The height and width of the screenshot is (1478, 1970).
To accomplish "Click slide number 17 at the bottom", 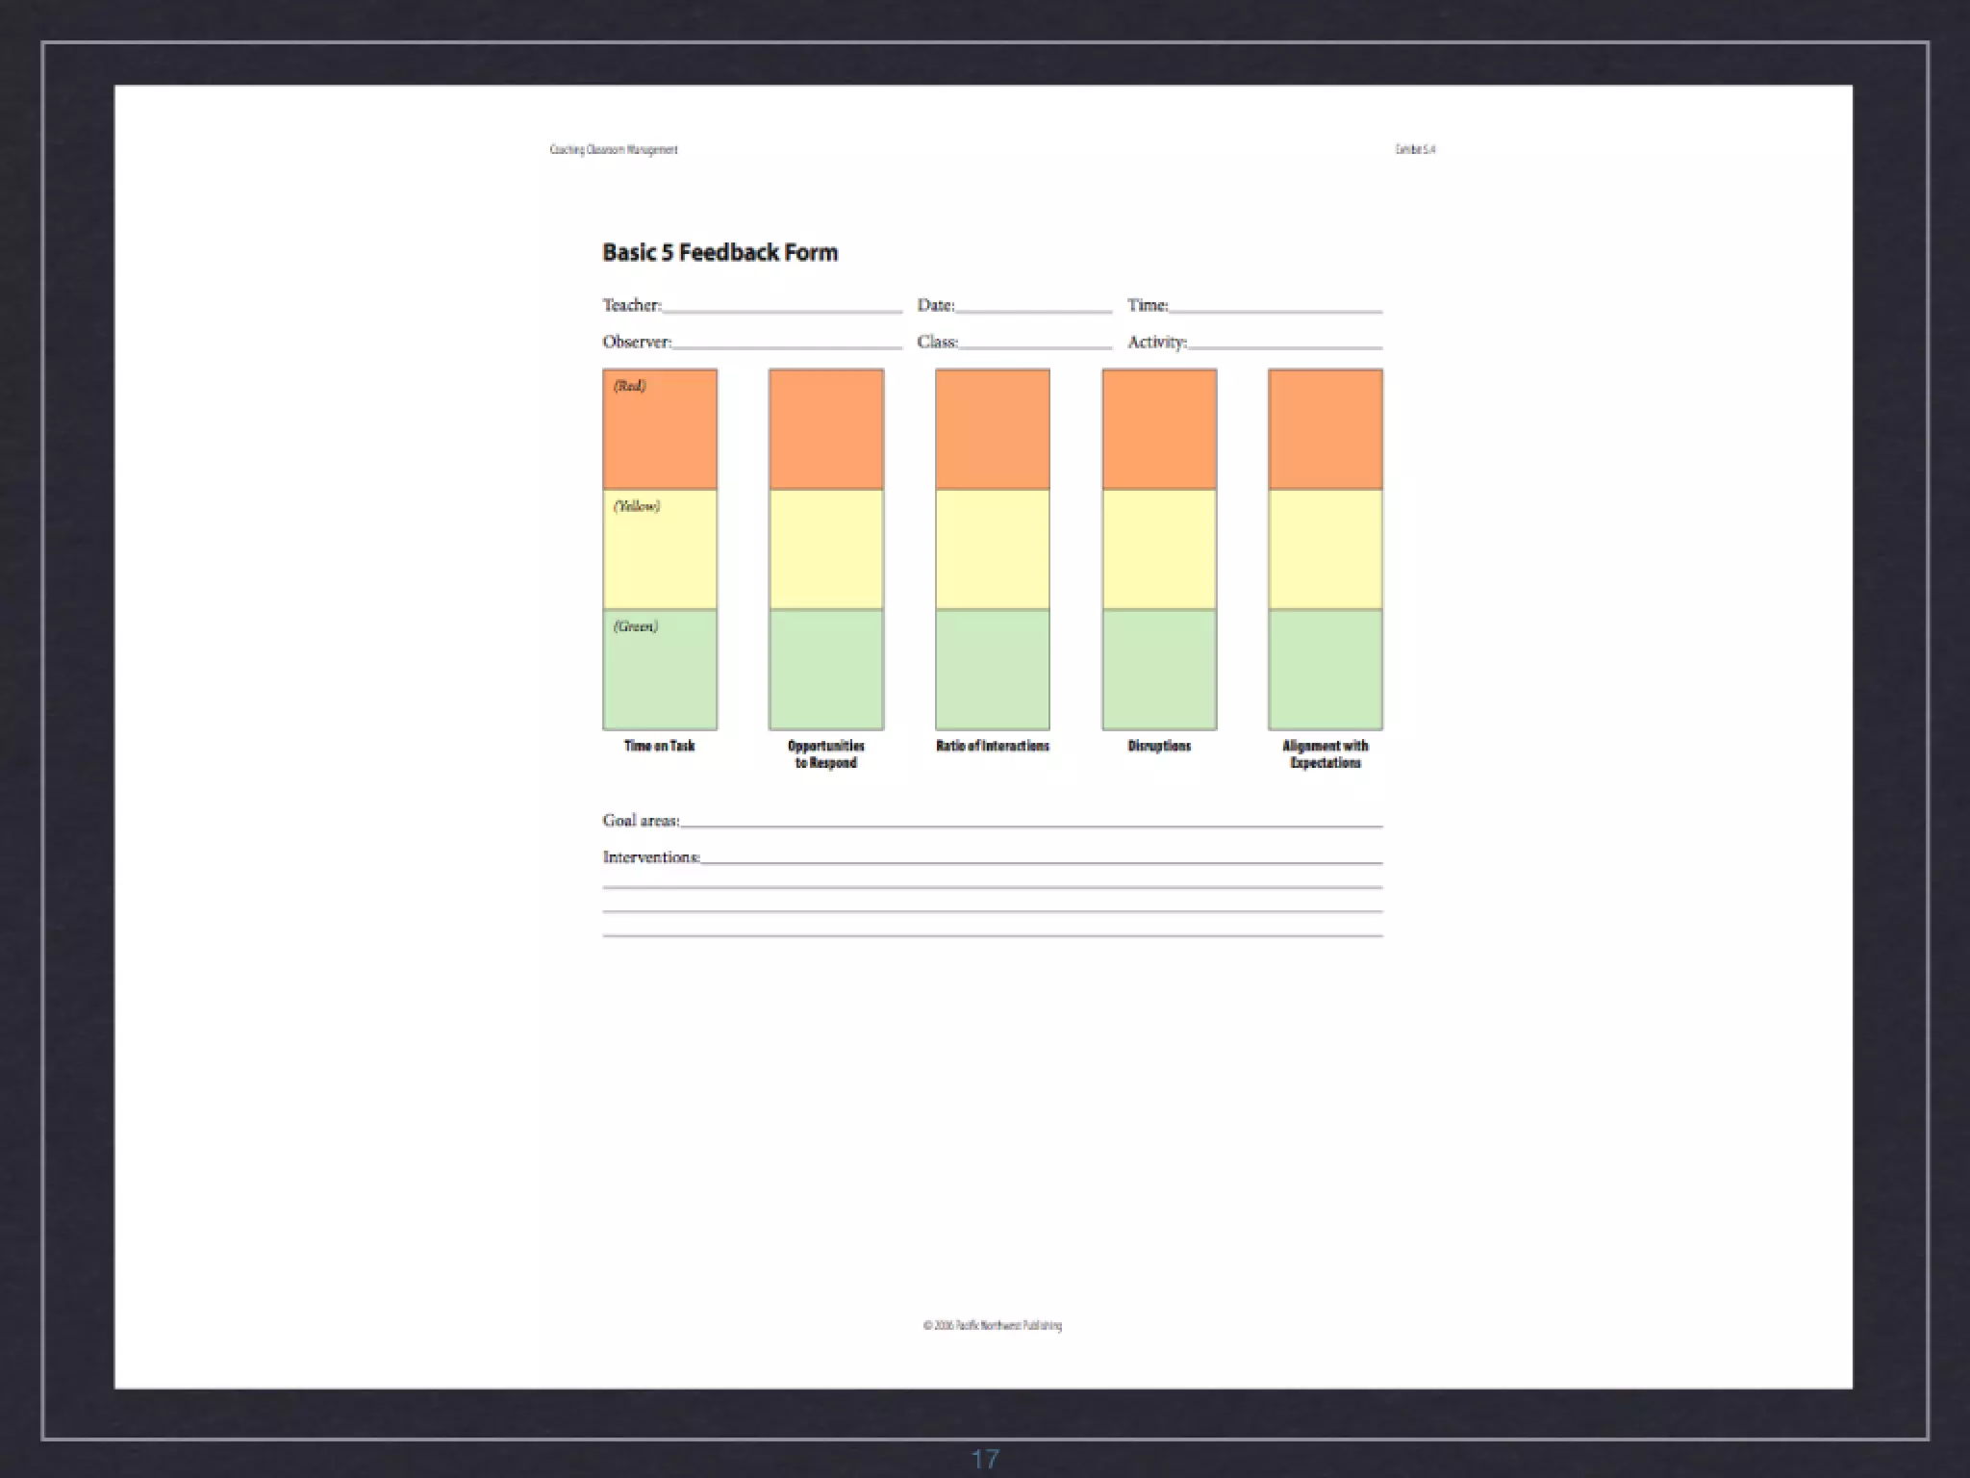I will click(985, 1460).
